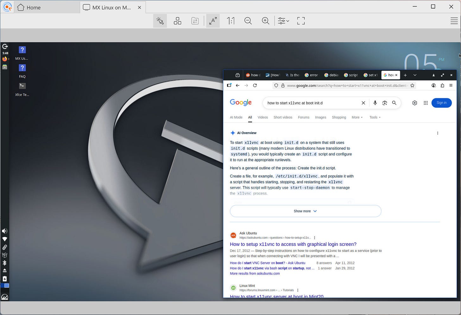Image resolution: width=461 pixels, height=315 pixels.
Task: Open the Ask Ubuntu x11vnc setup result
Action: pyautogui.click(x=293, y=244)
